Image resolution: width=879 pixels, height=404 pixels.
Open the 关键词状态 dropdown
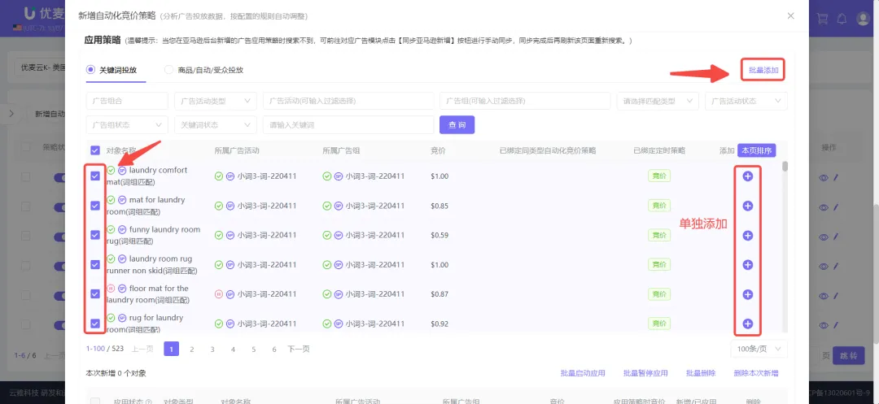(215, 125)
